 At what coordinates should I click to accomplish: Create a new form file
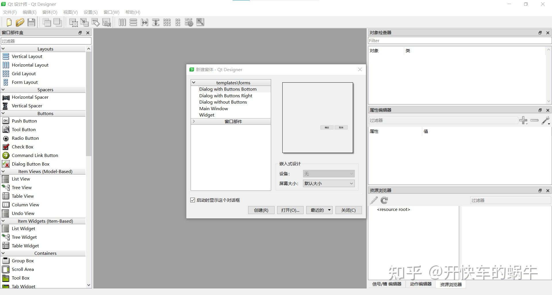[9, 22]
